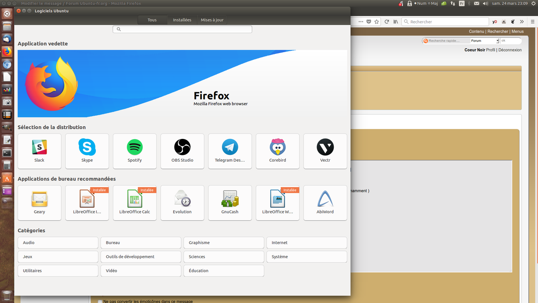Select the LibreOffice Calc tile
This screenshot has height=303, width=538.
click(x=134, y=203)
